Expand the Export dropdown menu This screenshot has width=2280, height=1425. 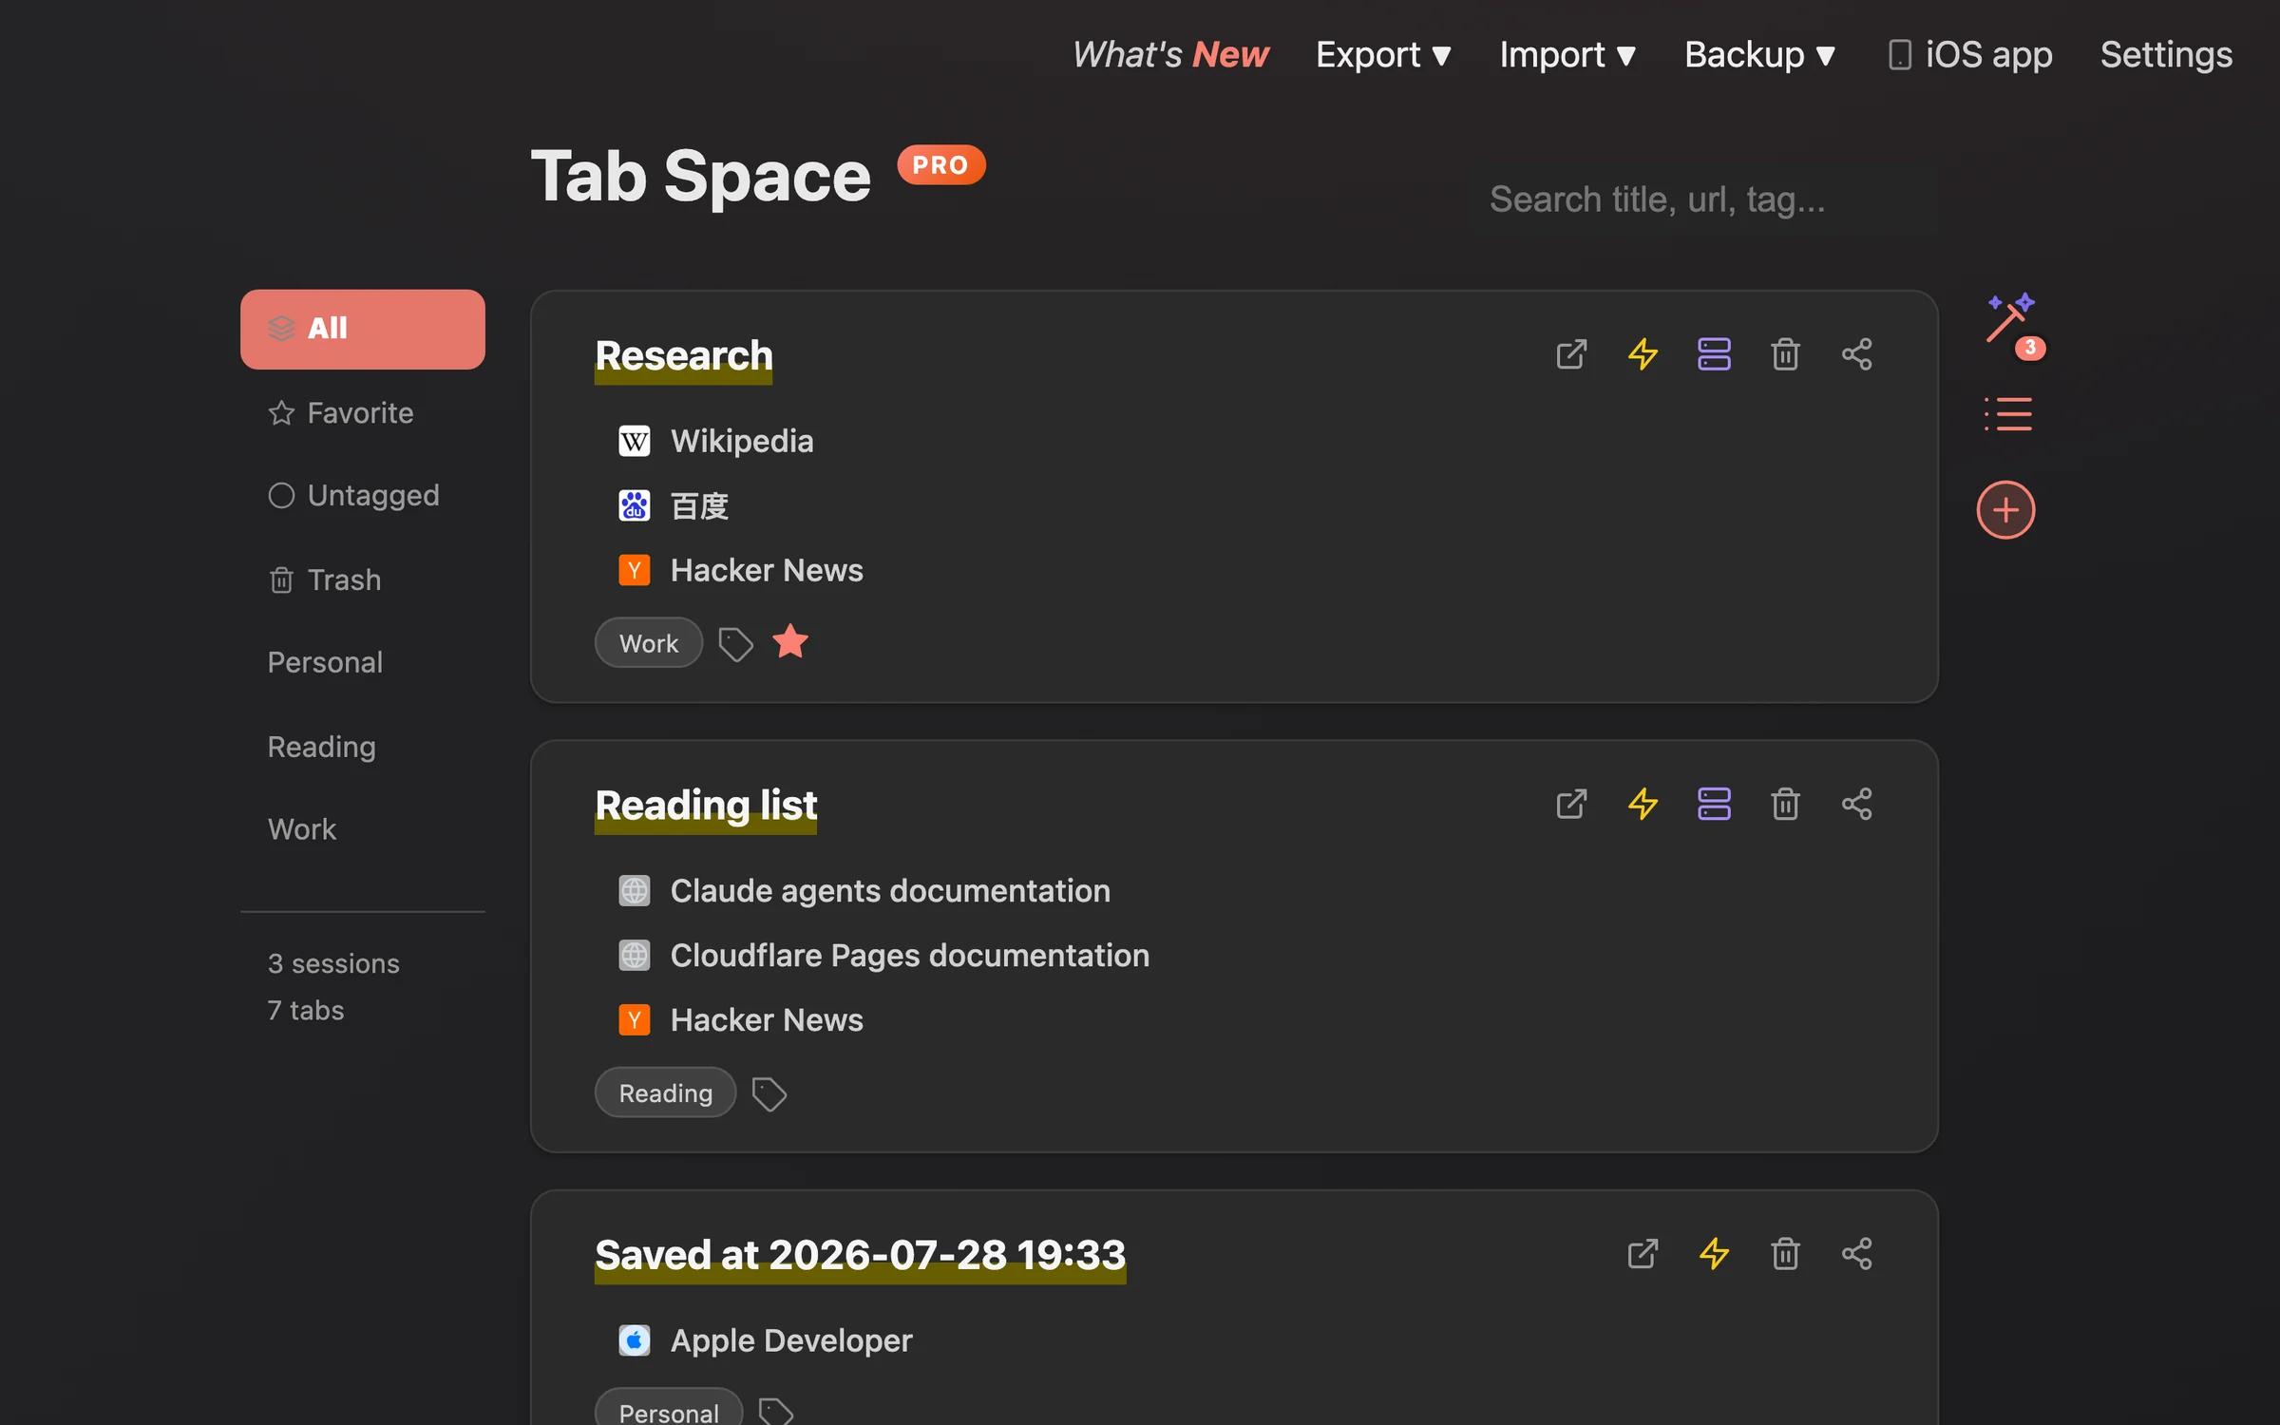[1383, 55]
